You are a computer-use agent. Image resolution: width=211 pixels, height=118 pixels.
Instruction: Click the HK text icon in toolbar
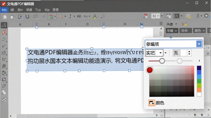click(x=79, y=16)
